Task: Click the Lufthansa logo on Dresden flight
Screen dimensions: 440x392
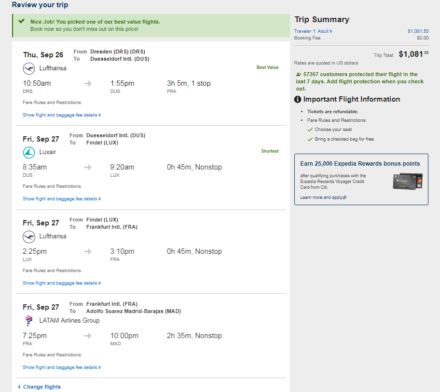Action: [x=29, y=68]
